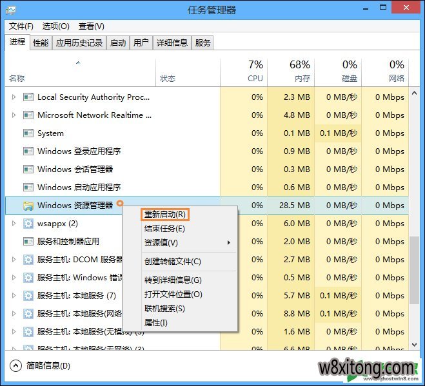Viewport: 425px width, 386px height.
Task: Click the System process icon
Action: [x=28, y=133]
